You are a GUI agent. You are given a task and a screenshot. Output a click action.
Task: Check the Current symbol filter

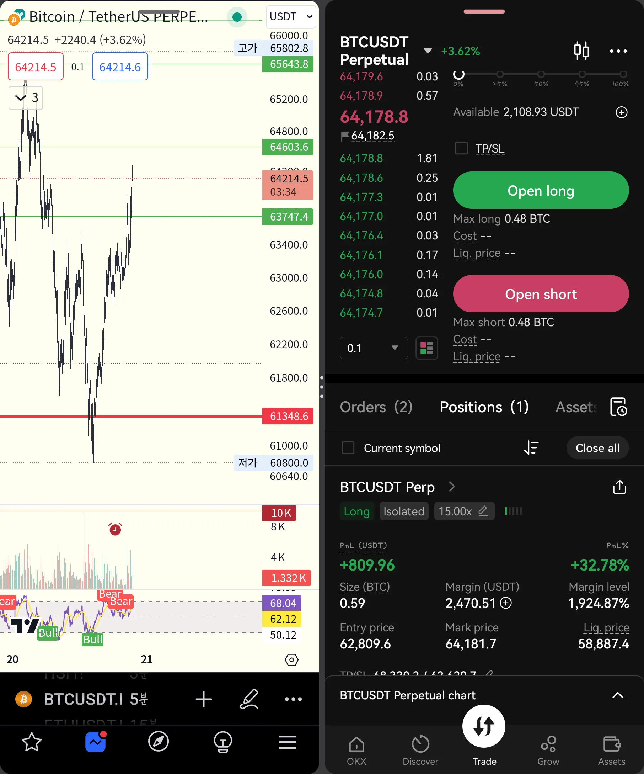[x=348, y=448]
